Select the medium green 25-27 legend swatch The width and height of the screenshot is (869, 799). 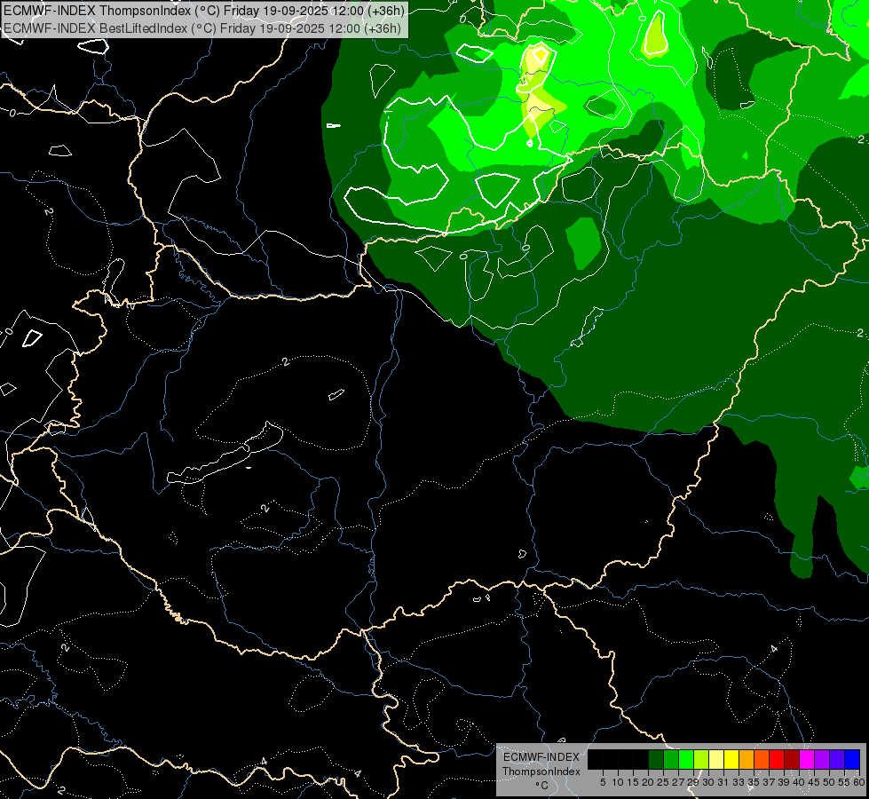tap(671, 759)
